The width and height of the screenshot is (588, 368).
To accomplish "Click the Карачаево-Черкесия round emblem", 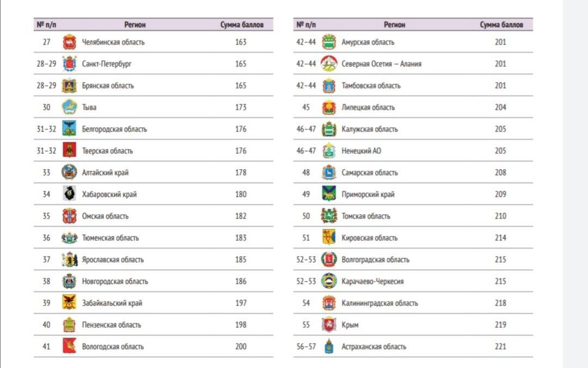I will pyautogui.click(x=329, y=281).
